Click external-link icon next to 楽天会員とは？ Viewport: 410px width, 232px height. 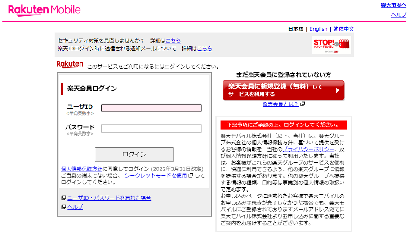click(x=303, y=103)
